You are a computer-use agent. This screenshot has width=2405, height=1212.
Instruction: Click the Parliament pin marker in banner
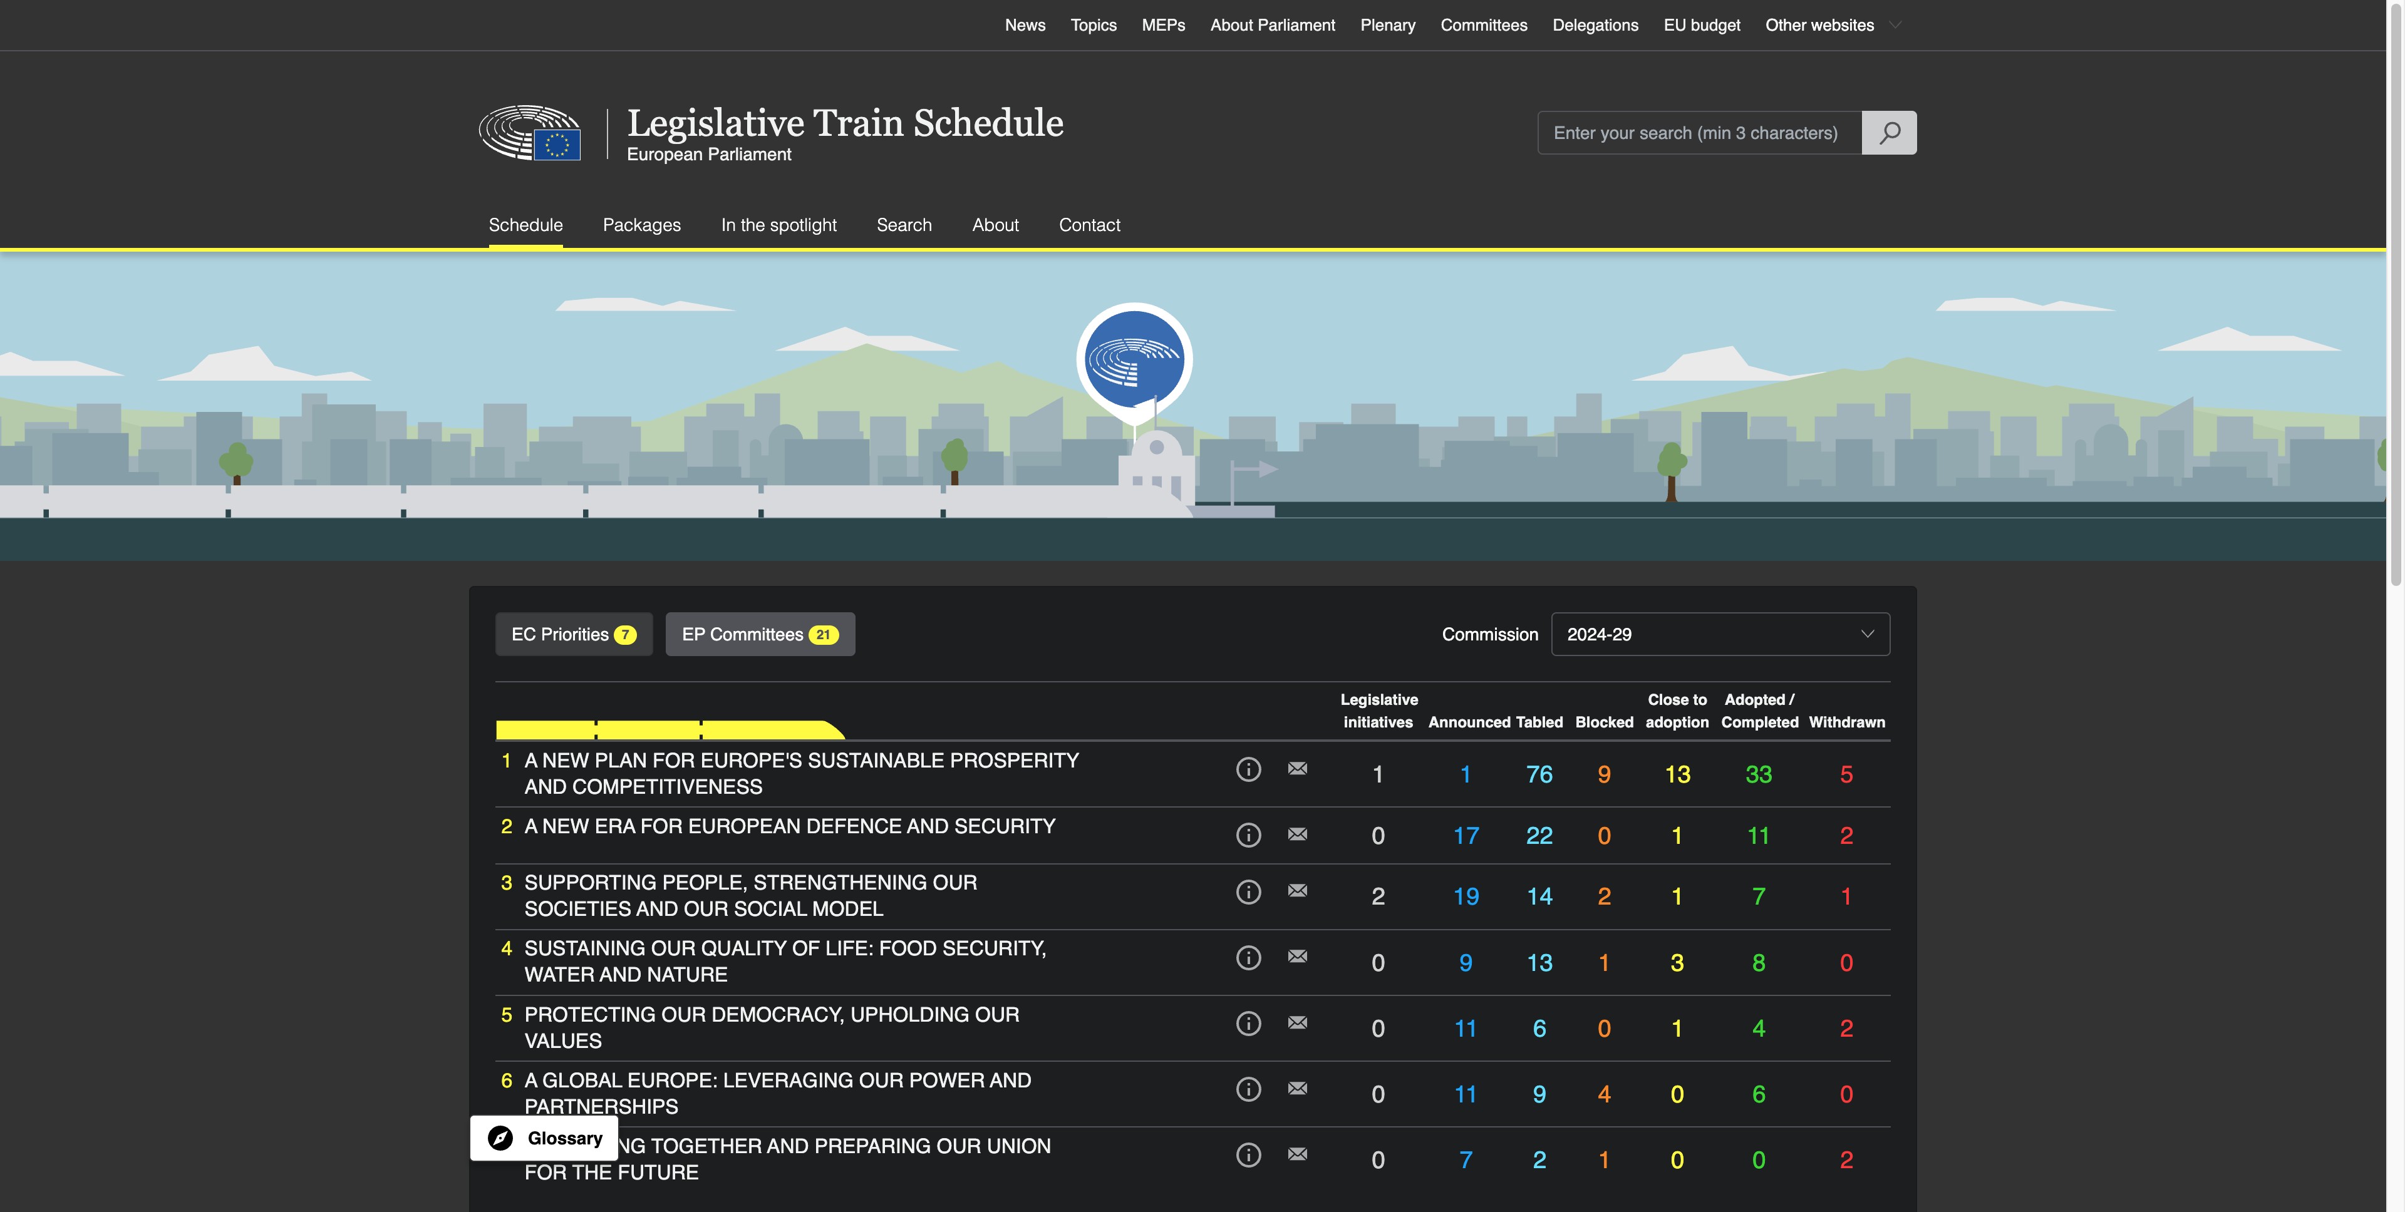[x=1134, y=364]
